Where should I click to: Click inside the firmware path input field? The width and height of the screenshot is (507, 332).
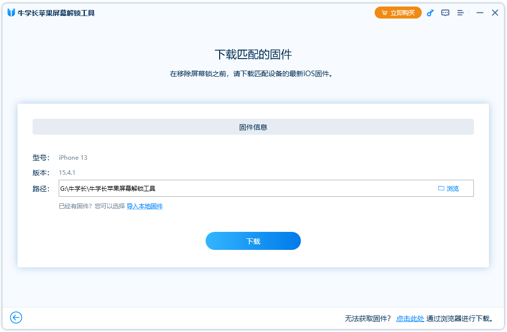201,188
